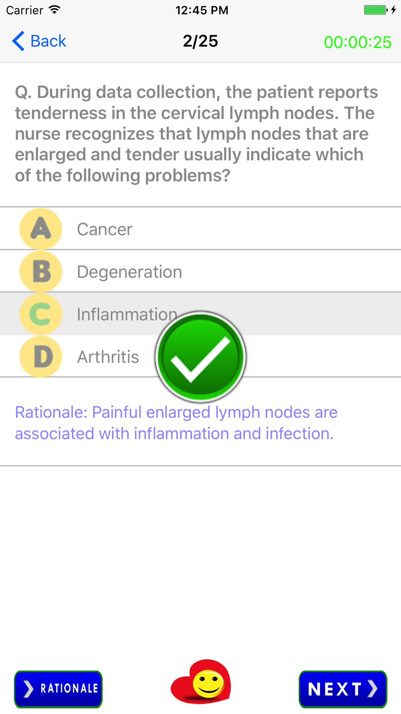This screenshot has width=401, height=714.
Task: Tap the smiley heart icon
Action: pyautogui.click(x=201, y=681)
